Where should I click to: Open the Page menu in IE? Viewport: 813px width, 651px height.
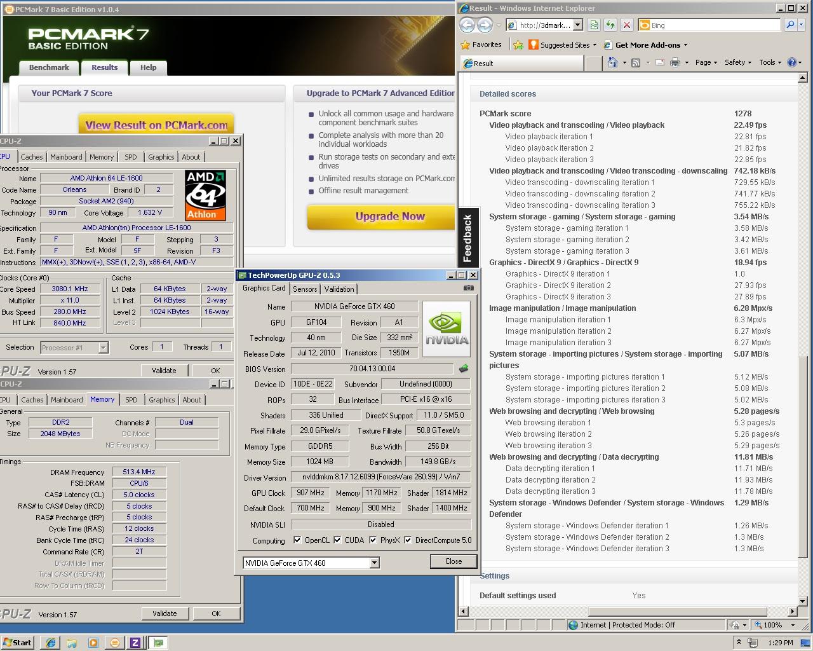(706, 62)
